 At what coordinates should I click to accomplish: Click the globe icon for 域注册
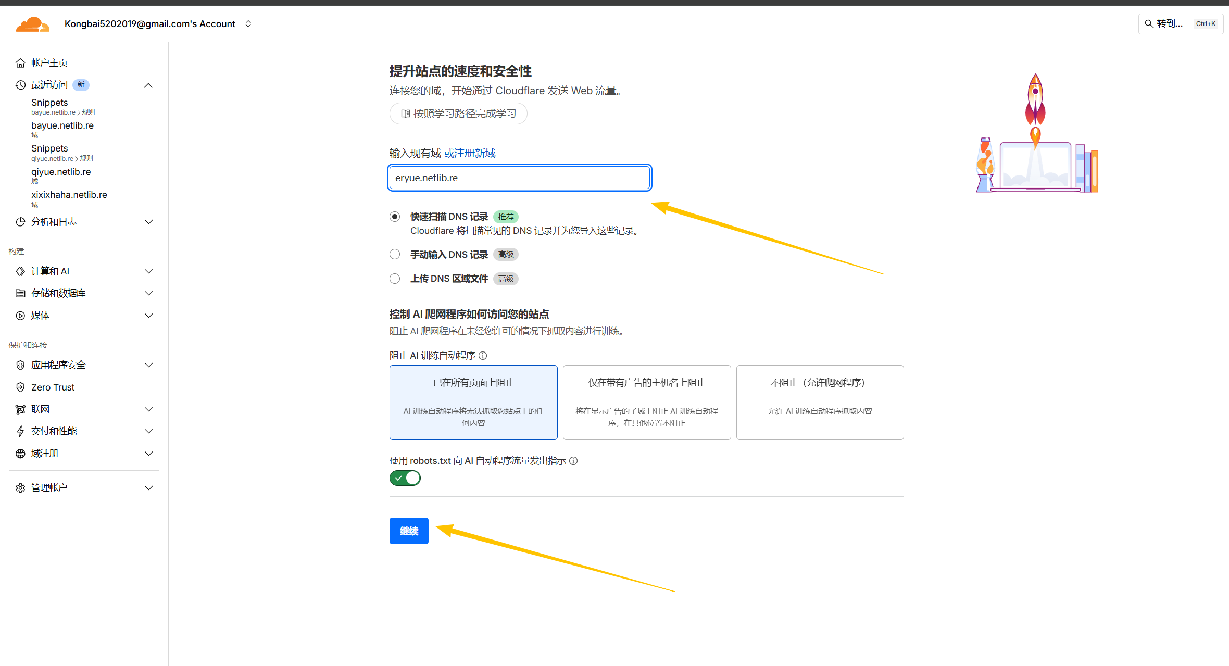[20, 454]
